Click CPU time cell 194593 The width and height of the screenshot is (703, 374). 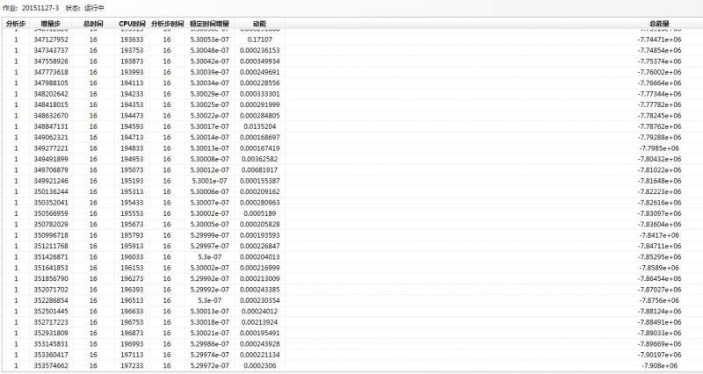(132, 126)
